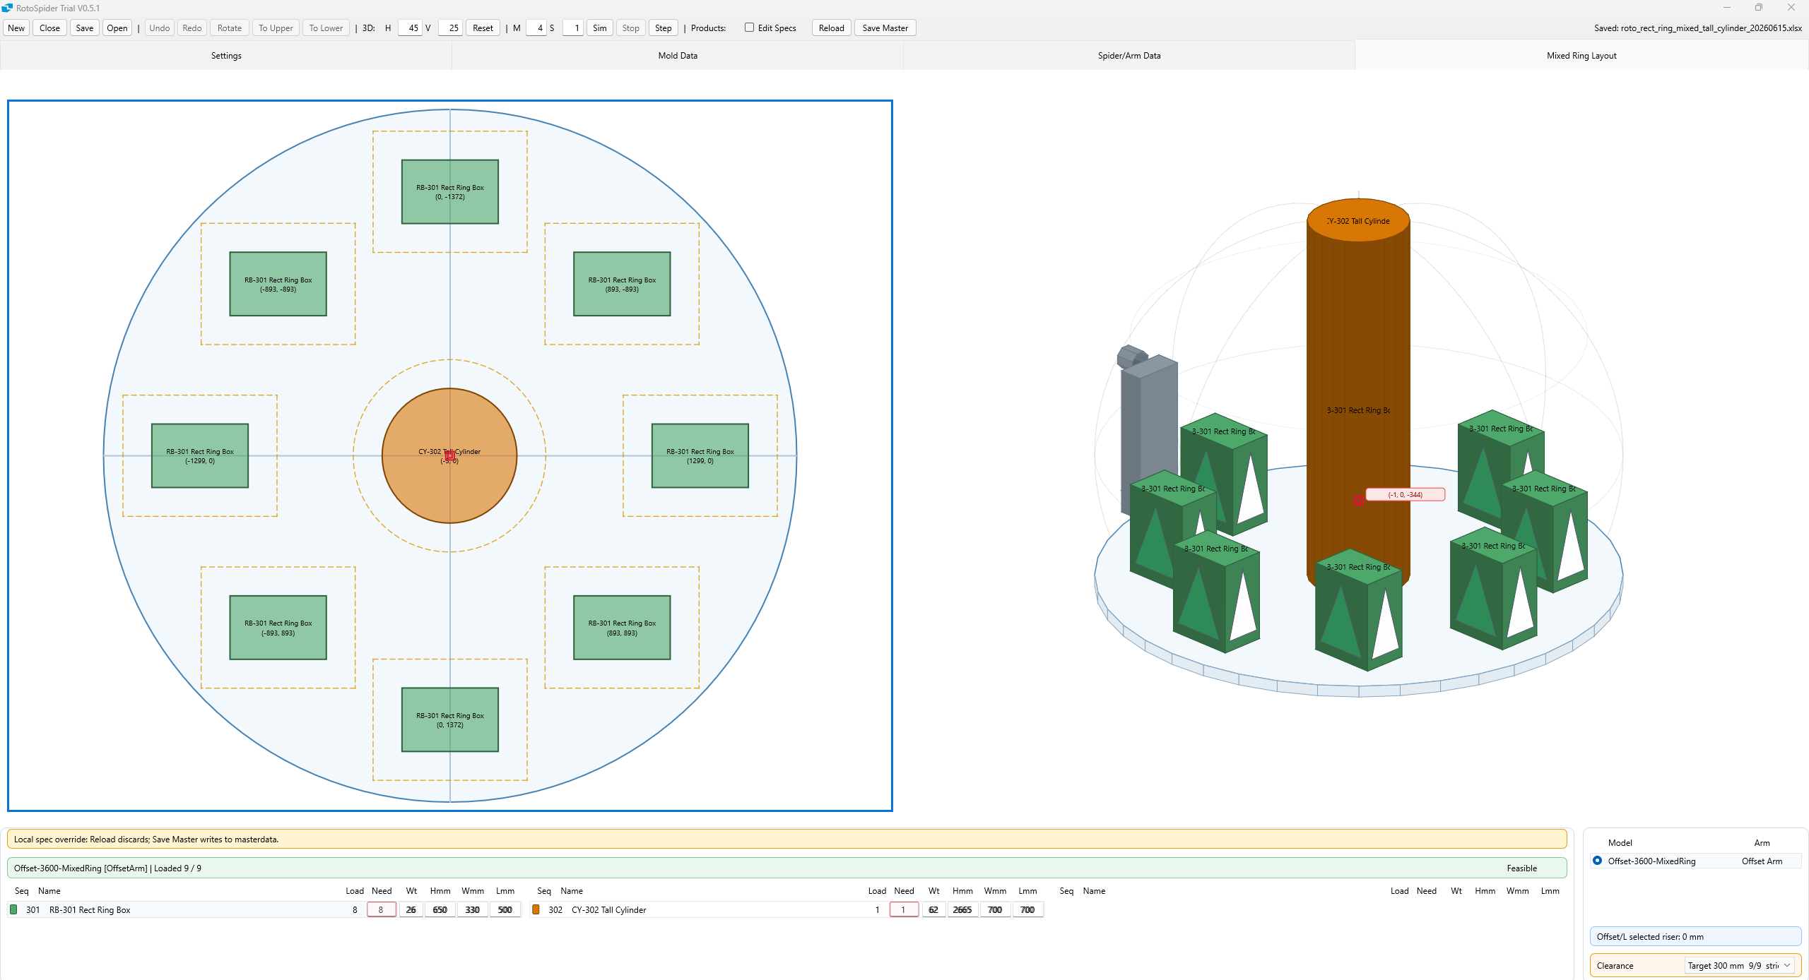Click the red center marker in 2D view

(449, 456)
